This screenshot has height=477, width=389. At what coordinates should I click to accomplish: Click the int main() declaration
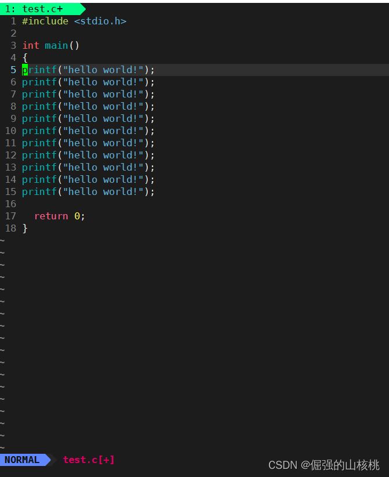point(51,45)
